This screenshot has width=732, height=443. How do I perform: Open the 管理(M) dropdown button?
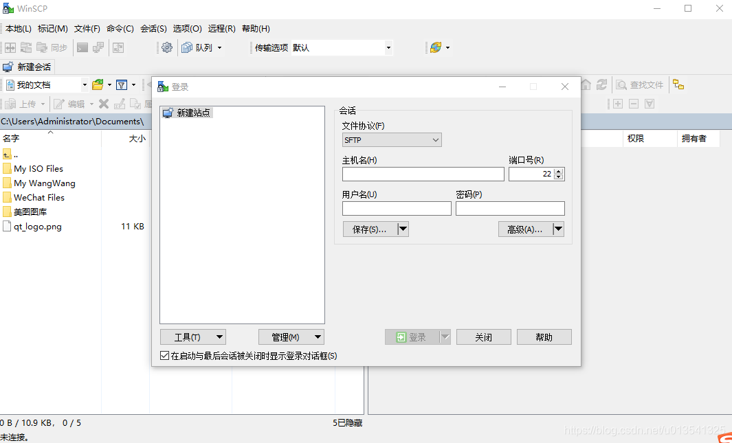pos(291,337)
